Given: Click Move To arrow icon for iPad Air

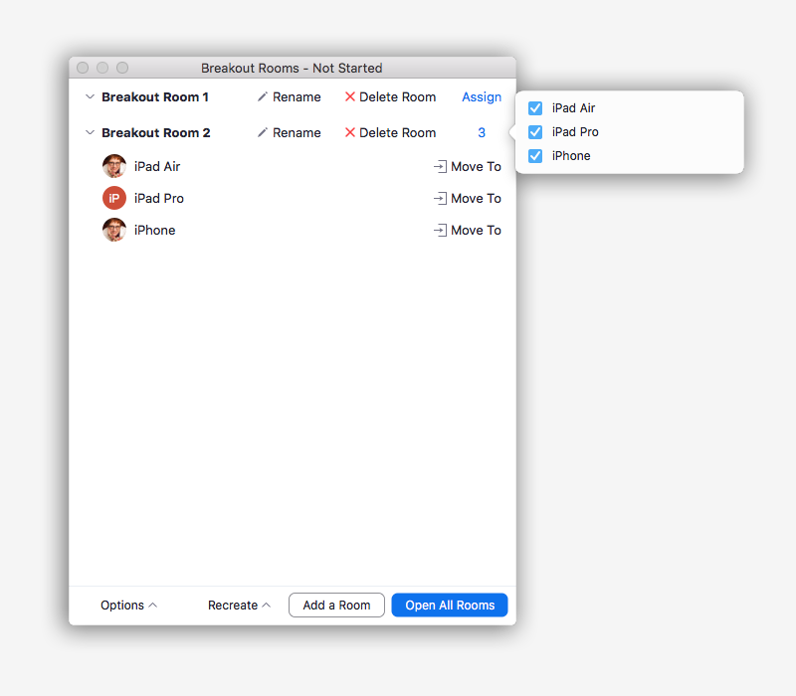Looking at the screenshot, I should tap(440, 167).
